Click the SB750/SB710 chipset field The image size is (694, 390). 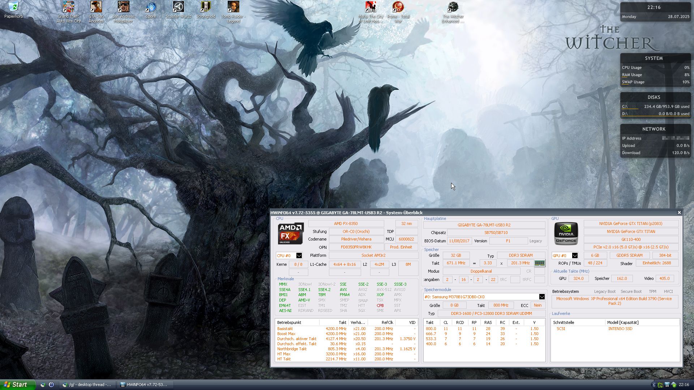(496, 233)
